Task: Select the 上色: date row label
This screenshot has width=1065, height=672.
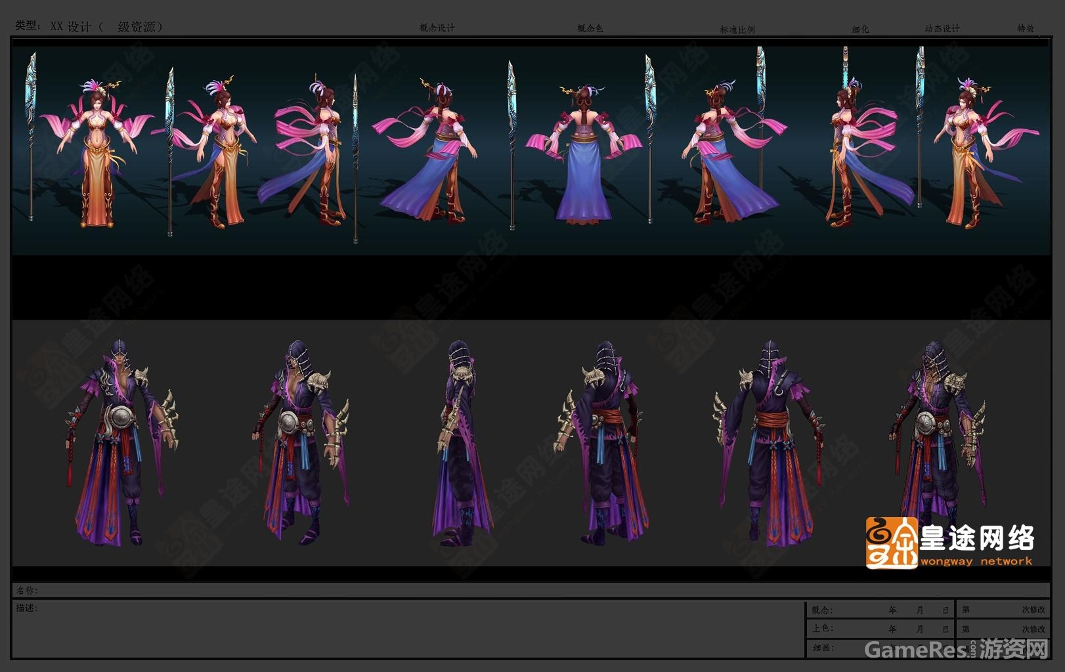Action: pyautogui.click(x=822, y=628)
